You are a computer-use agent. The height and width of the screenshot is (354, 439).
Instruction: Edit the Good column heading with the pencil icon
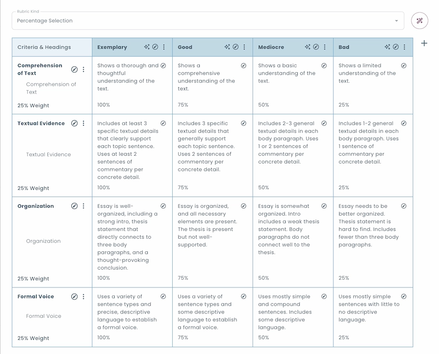coord(236,47)
